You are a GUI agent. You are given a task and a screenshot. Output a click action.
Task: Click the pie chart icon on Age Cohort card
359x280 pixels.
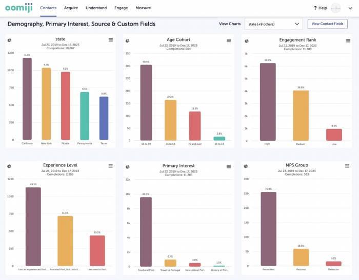[x=127, y=40]
